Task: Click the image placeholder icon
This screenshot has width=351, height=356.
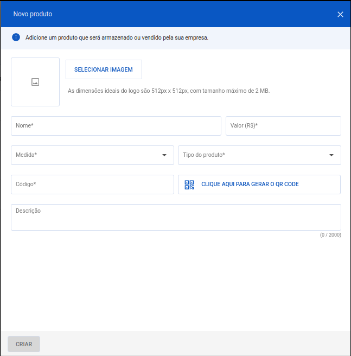Action: pos(35,82)
